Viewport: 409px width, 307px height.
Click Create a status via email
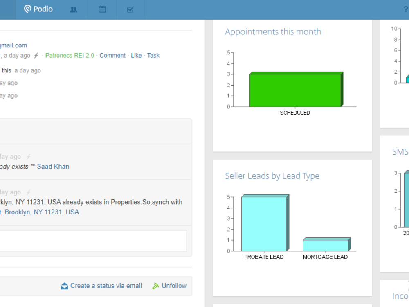(106, 286)
